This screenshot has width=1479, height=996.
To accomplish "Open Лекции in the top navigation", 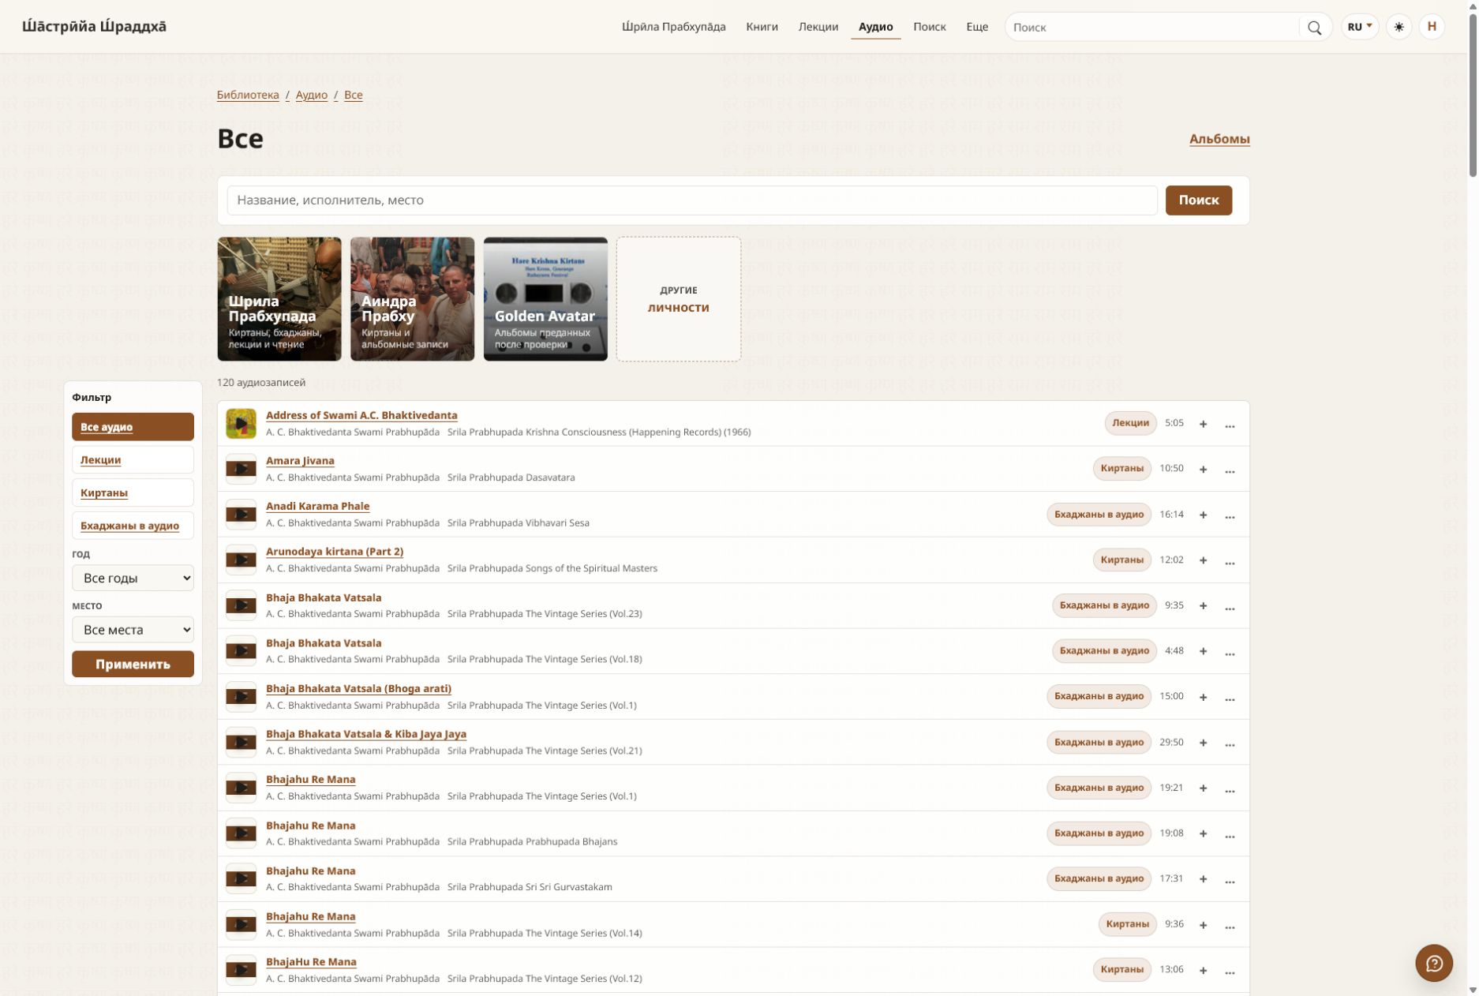I will pos(818,27).
